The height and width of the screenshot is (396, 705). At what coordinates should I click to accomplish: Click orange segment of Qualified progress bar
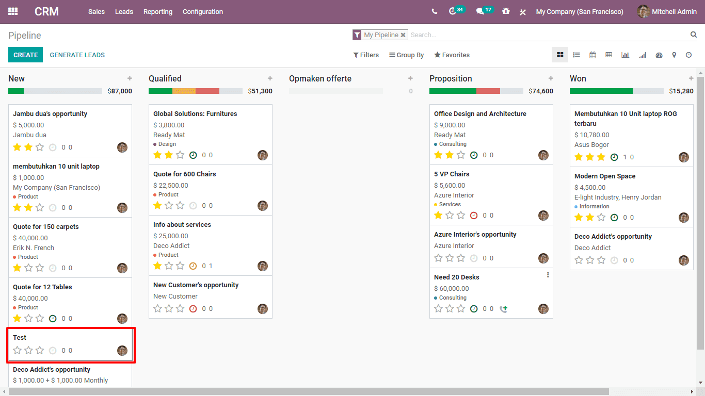coord(184,91)
